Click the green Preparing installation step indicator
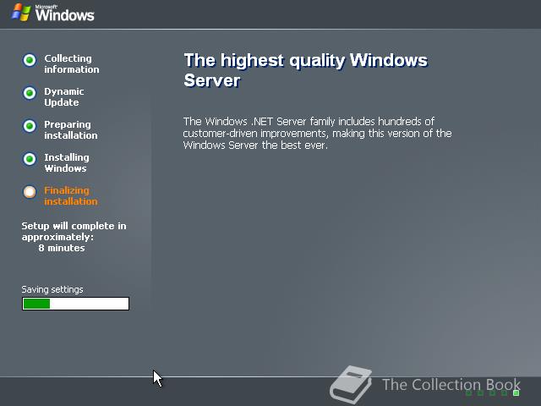This screenshot has height=406, width=541. (x=30, y=126)
